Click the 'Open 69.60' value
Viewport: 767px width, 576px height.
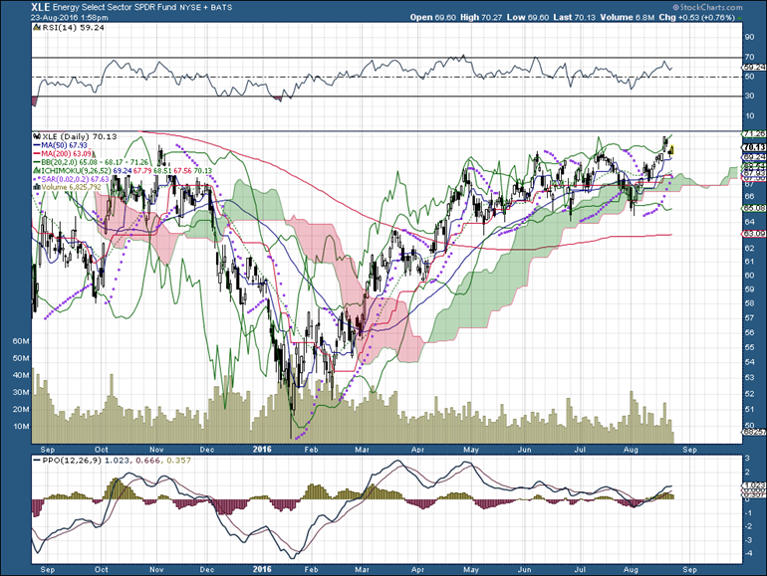pos(433,17)
